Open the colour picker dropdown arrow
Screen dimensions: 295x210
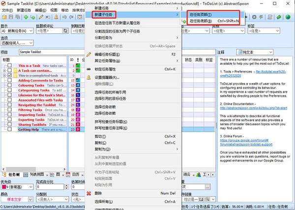(x=30, y=199)
